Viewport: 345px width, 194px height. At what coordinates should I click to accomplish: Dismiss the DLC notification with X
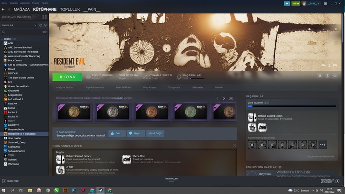coord(231,99)
